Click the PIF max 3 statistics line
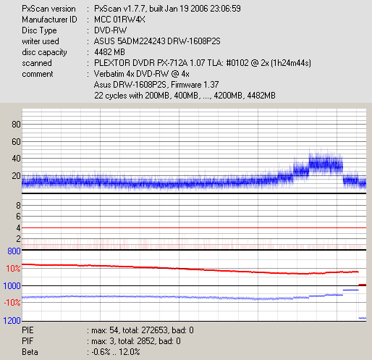 click(x=101, y=341)
